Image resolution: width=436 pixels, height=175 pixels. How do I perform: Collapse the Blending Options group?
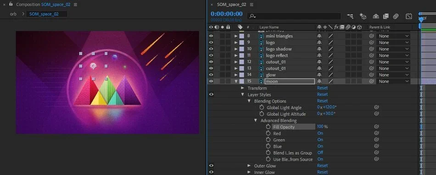coord(249,101)
